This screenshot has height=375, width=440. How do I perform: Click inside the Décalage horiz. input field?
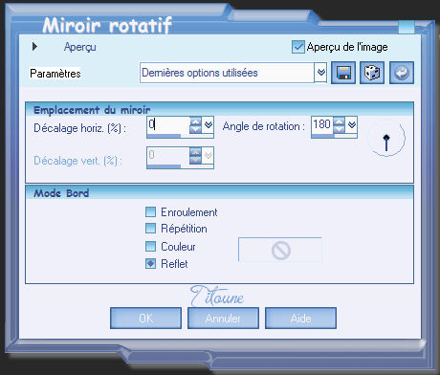(x=168, y=124)
